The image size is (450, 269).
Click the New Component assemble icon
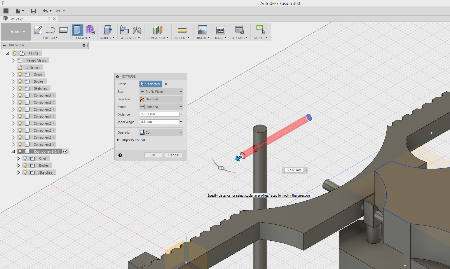(x=124, y=30)
